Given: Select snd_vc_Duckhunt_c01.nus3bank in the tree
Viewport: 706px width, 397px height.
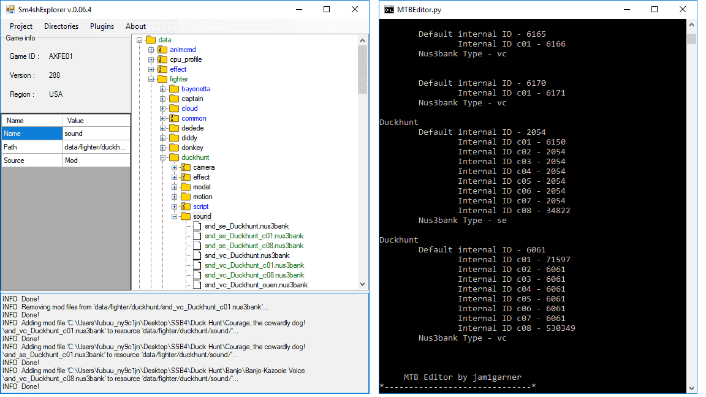Looking at the screenshot, I should [x=254, y=265].
